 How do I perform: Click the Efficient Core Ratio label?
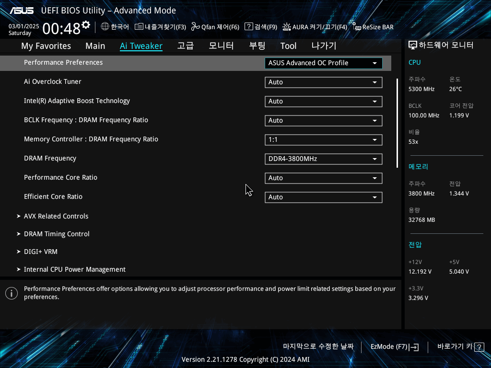click(53, 196)
